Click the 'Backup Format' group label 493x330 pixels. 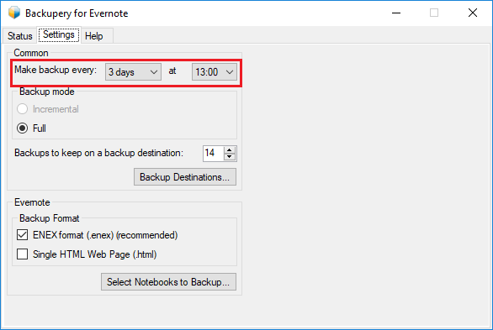coord(50,218)
